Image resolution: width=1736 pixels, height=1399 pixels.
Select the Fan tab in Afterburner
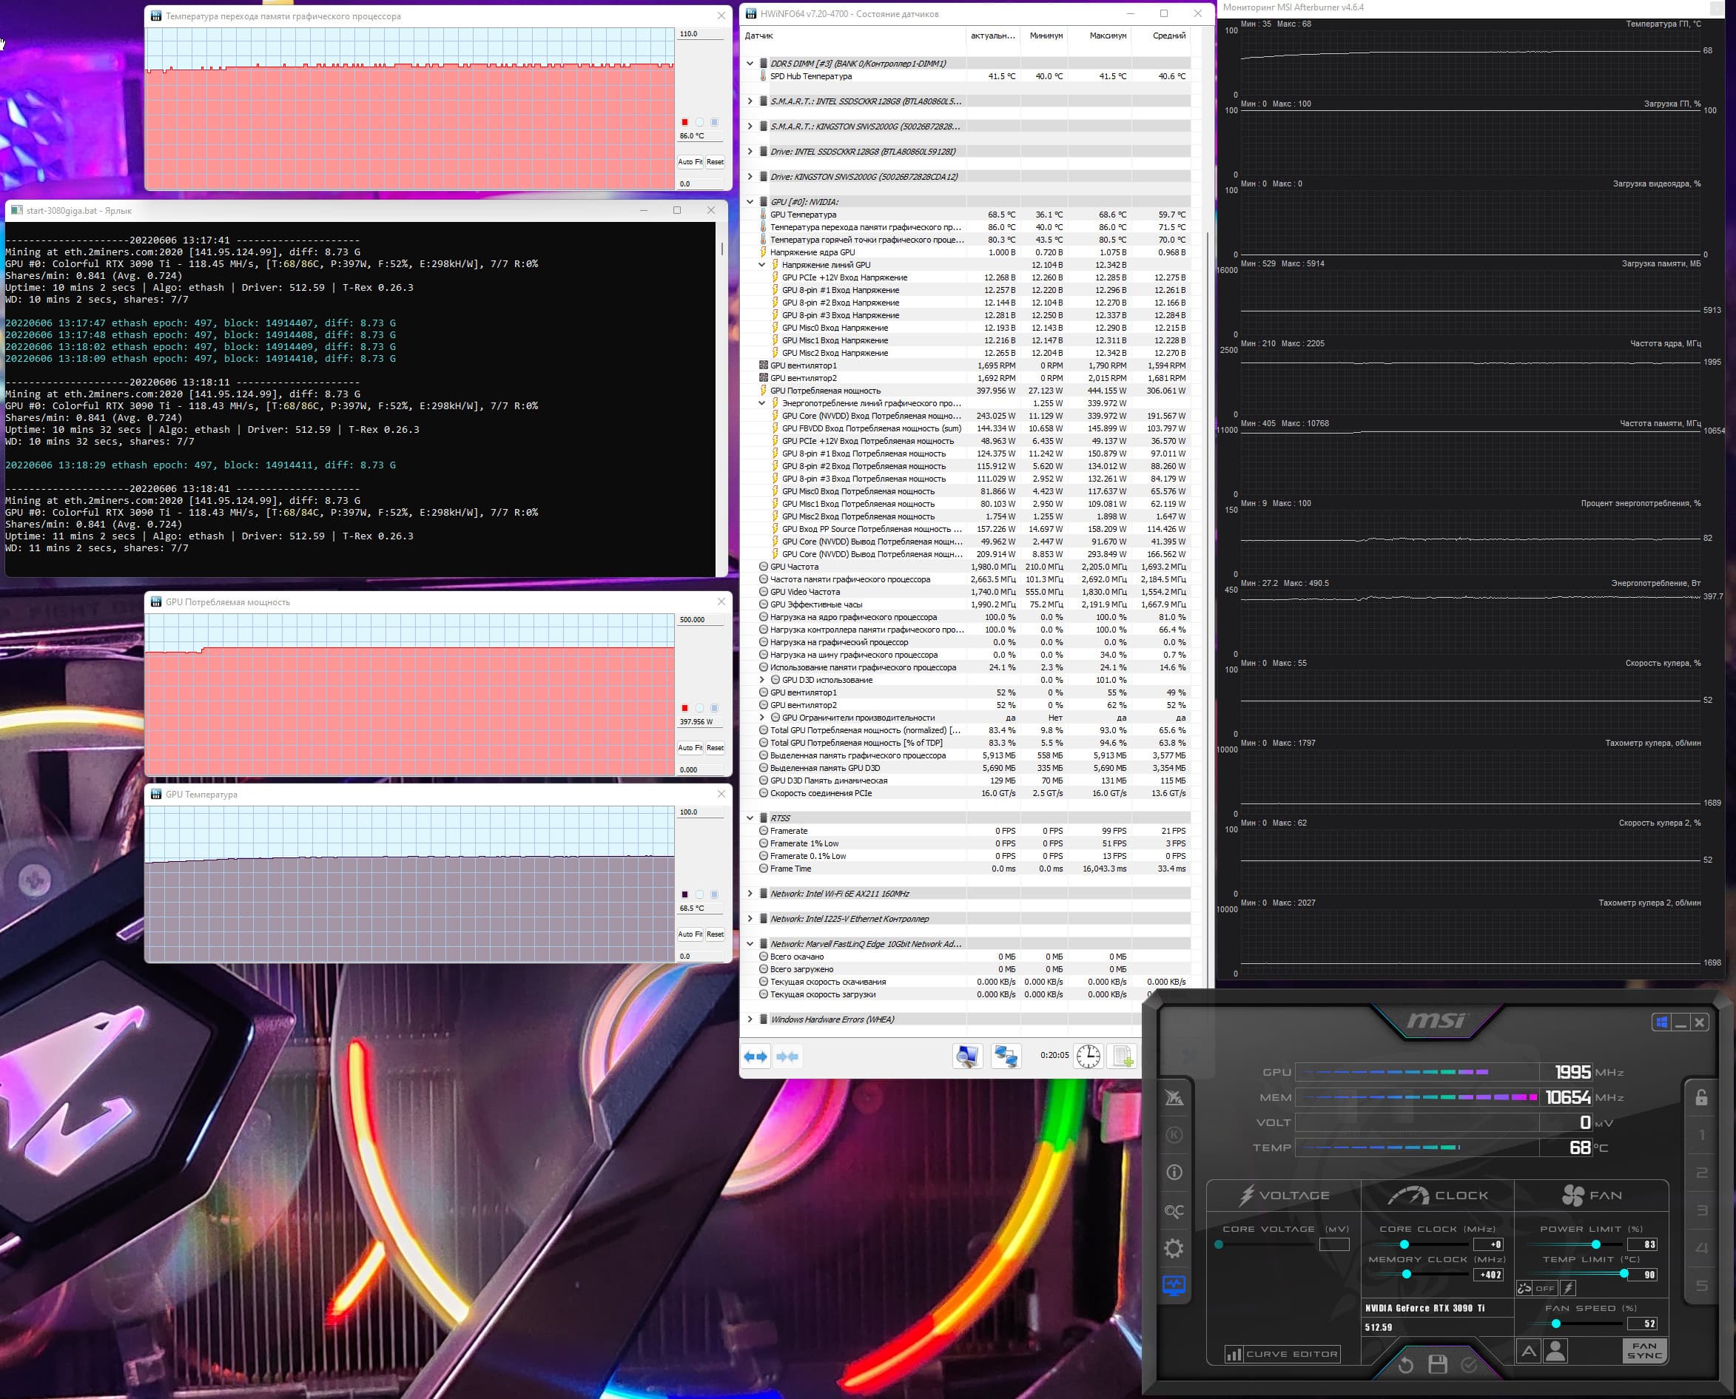click(x=1591, y=1196)
